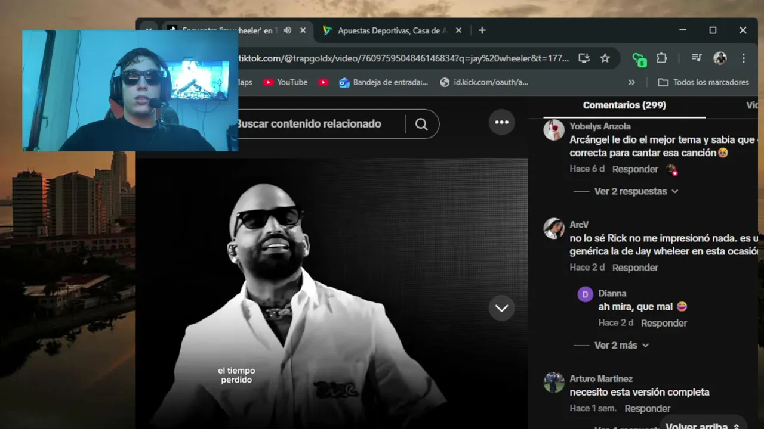Expand the bookmarks overflow chevron
Screen dimensions: 764x429
click(x=631, y=82)
